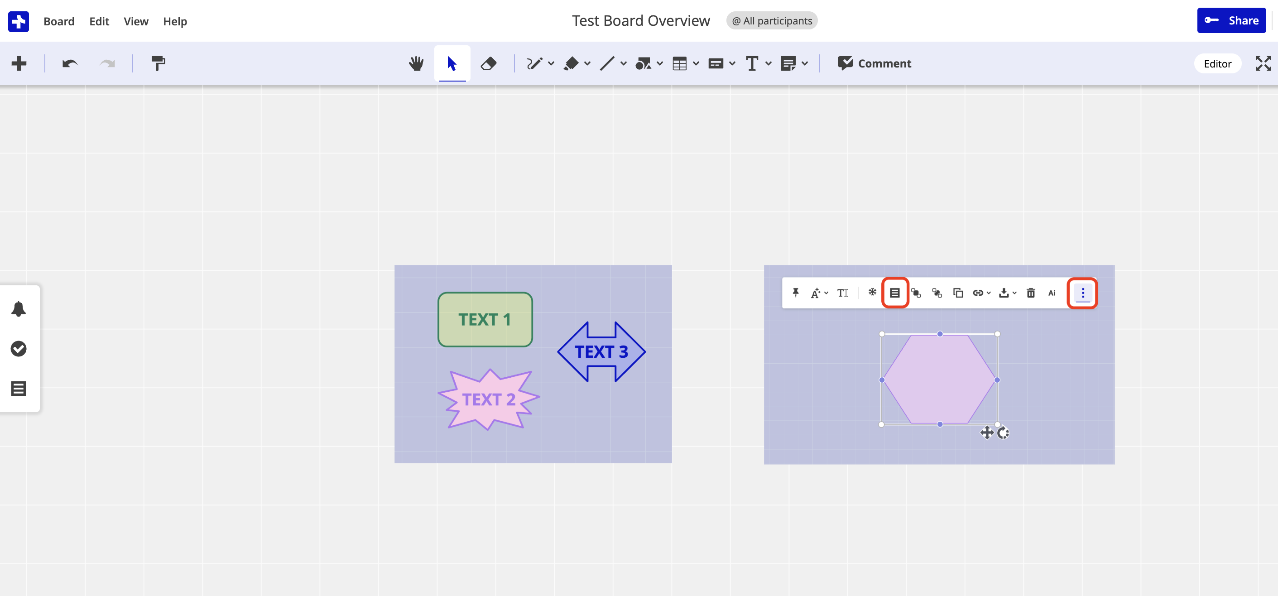Screen dimensions: 1278x596
Task: Activate the Hand pan tool
Action: pyautogui.click(x=416, y=63)
